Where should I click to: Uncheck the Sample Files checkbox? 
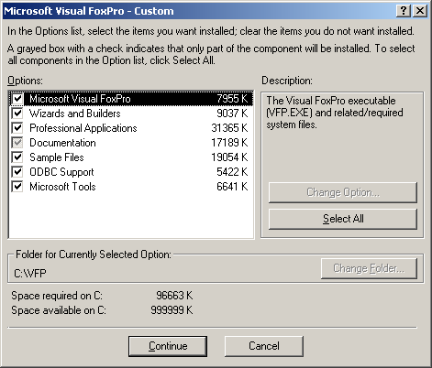[17, 157]
